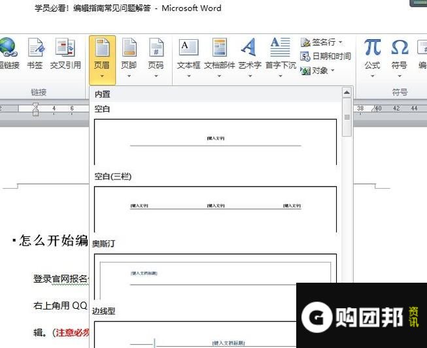This screenshot has height=348, width=427.
Task: Choose the 边线型 header preset thumbnail
Action: pos(195,334)
